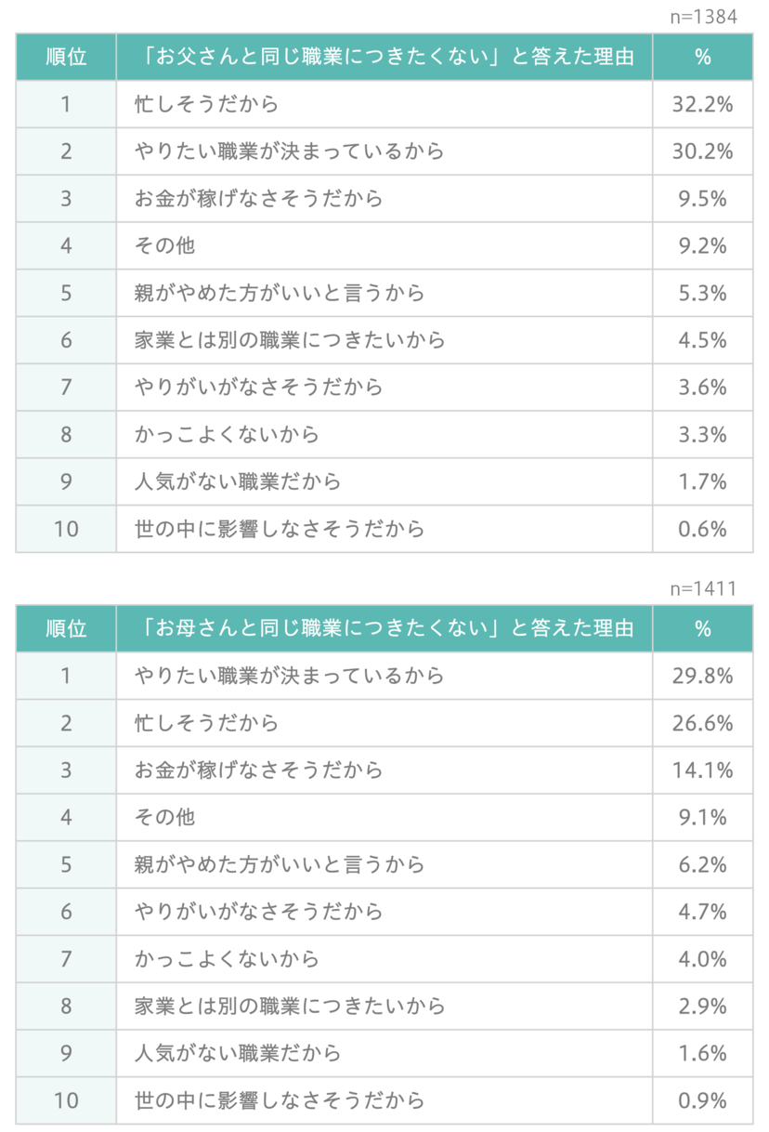Click かっこよくないから in the 3.3% row

pyautogui.click(x=227, y=434)
